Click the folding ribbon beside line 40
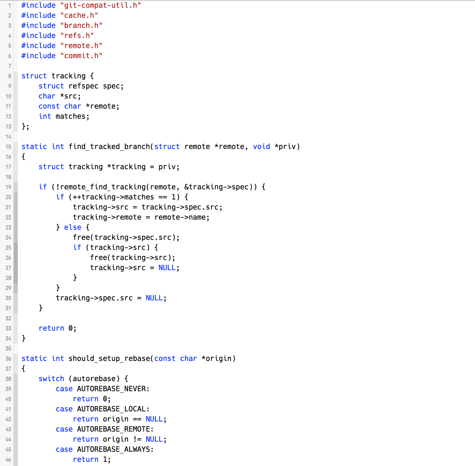 (x=16, y=399)
